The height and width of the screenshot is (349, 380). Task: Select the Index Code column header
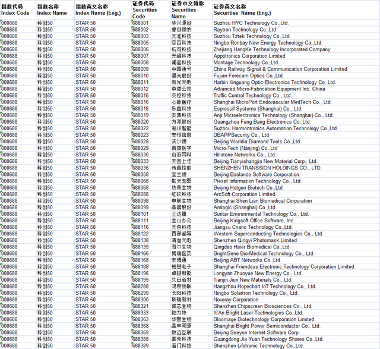[x=18, y=10]
